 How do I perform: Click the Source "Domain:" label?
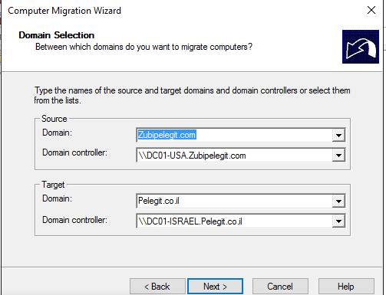pyautogui.click(x=58, y=133)
